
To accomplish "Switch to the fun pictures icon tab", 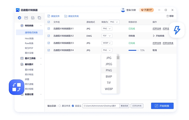I will click(33, 18).
